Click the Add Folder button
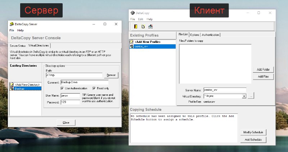Screen dimensions: 288x152 263,70
